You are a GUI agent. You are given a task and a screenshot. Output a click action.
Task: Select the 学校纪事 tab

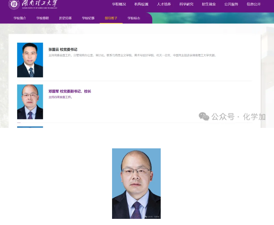pyautogui.click(x=88, y=18)
